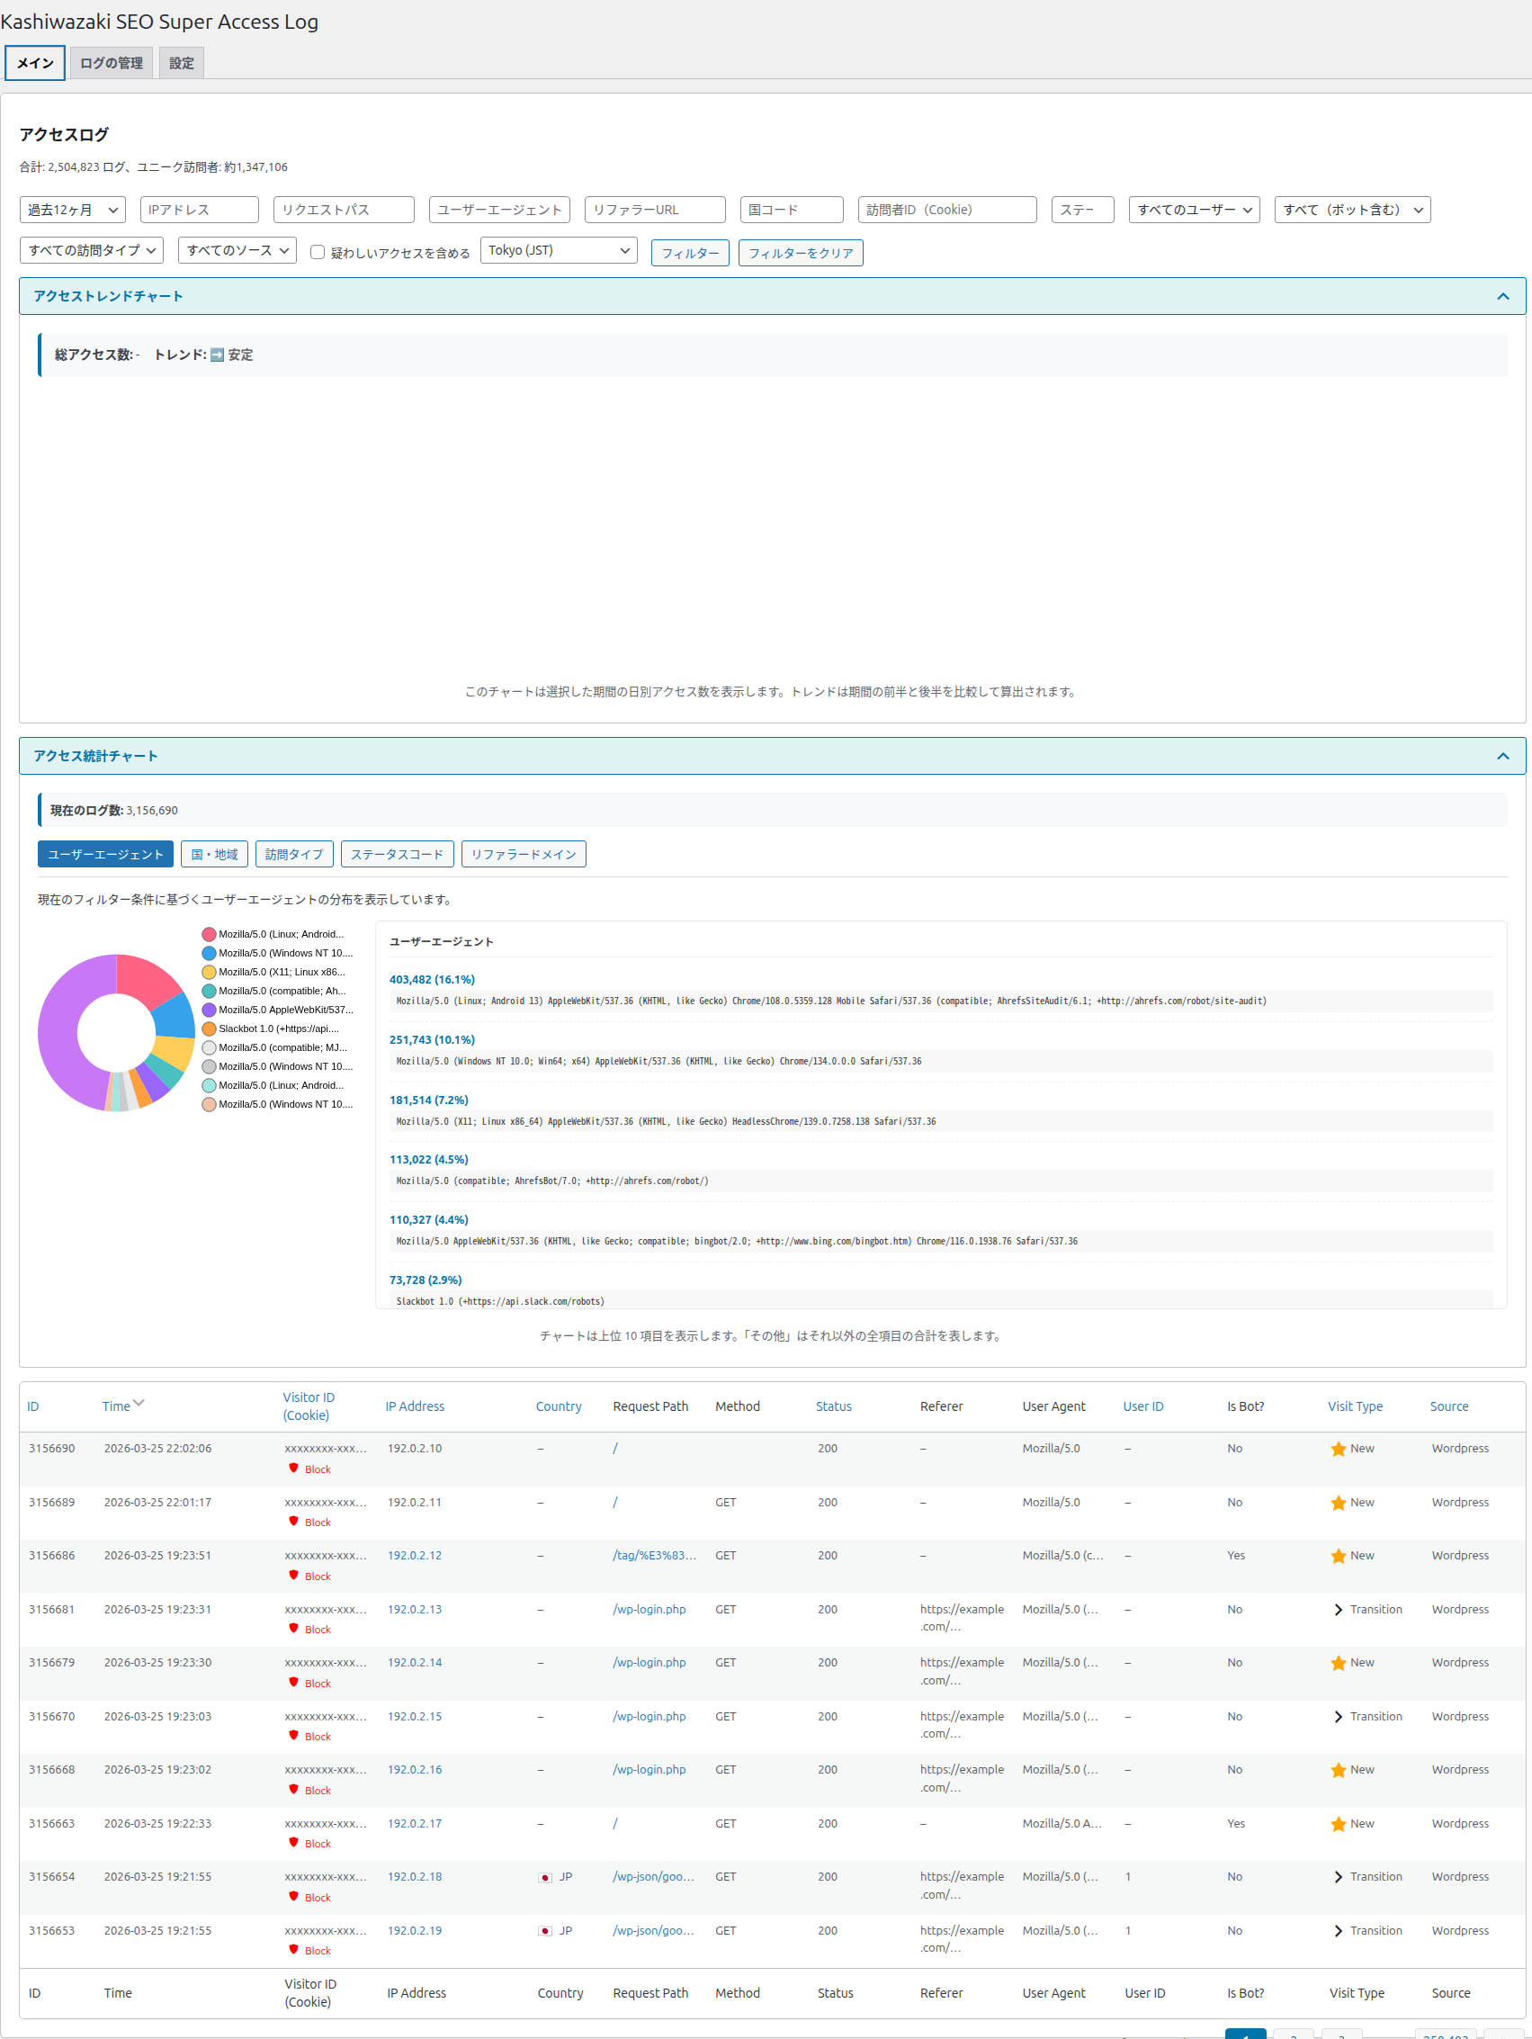This screenshot has height=2039, width=1532.
Task: Click the blue Mozilla/5.0 (Windows NT 10 legend swatch
Action: (x=210, y=953)
